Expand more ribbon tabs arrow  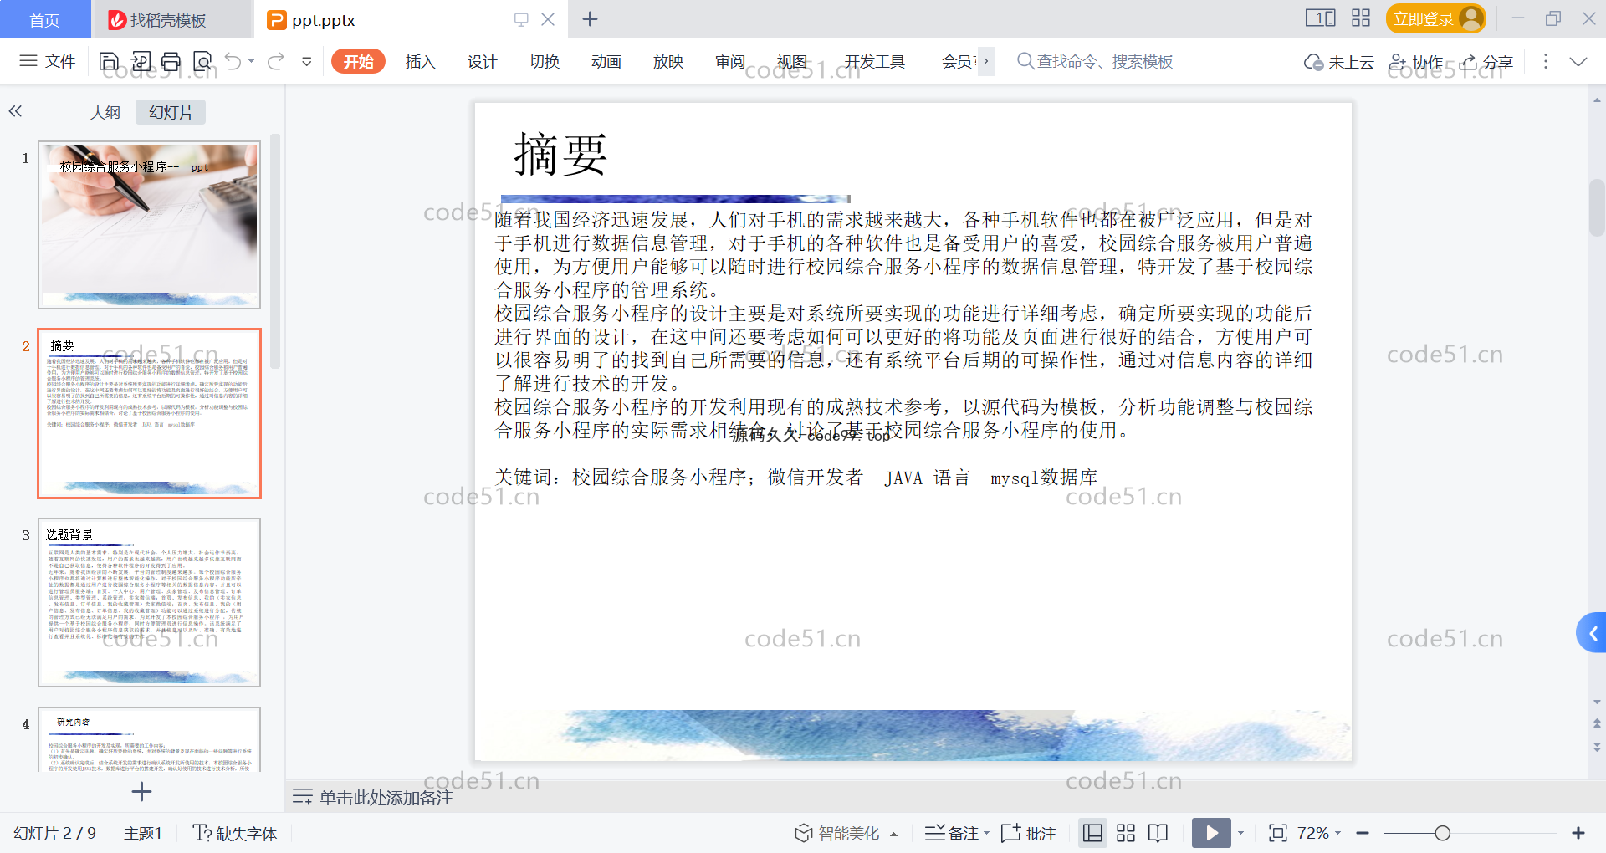(x=986, y=61)
